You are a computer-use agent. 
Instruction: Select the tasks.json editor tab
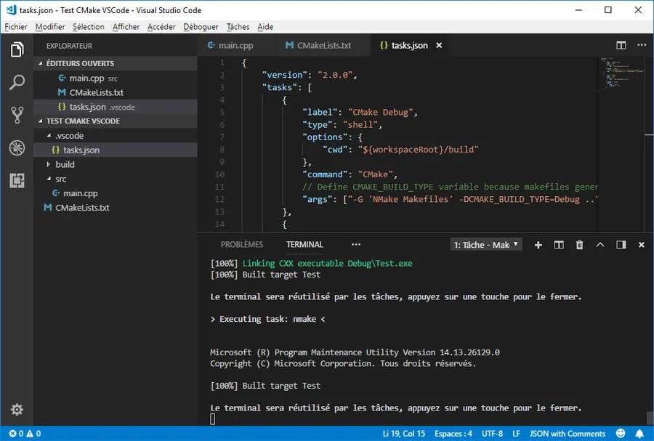[410, 45]
